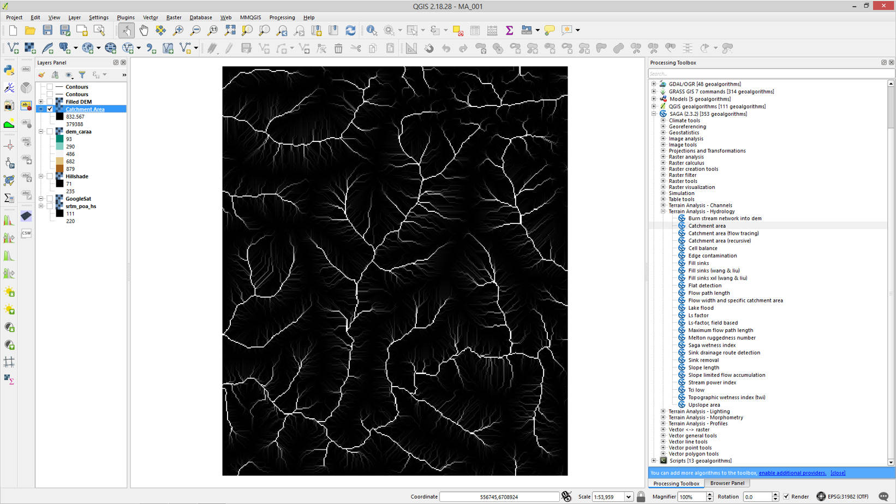The image size is (896, 504).
Task: Expand the Filled DEM layer node
Action: point(41,102)
